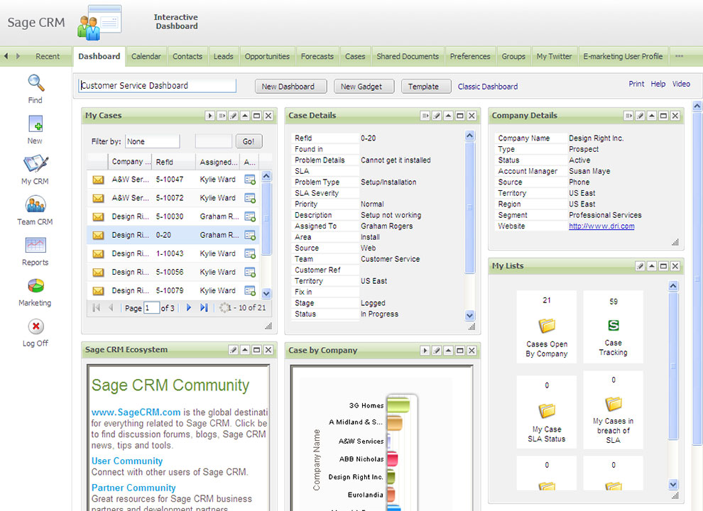Viewport: 703px width, 511px height.
Task: Edit the Company Details gadget (pencil icon)
Action: pyautogui.click(x=641, y=116)
